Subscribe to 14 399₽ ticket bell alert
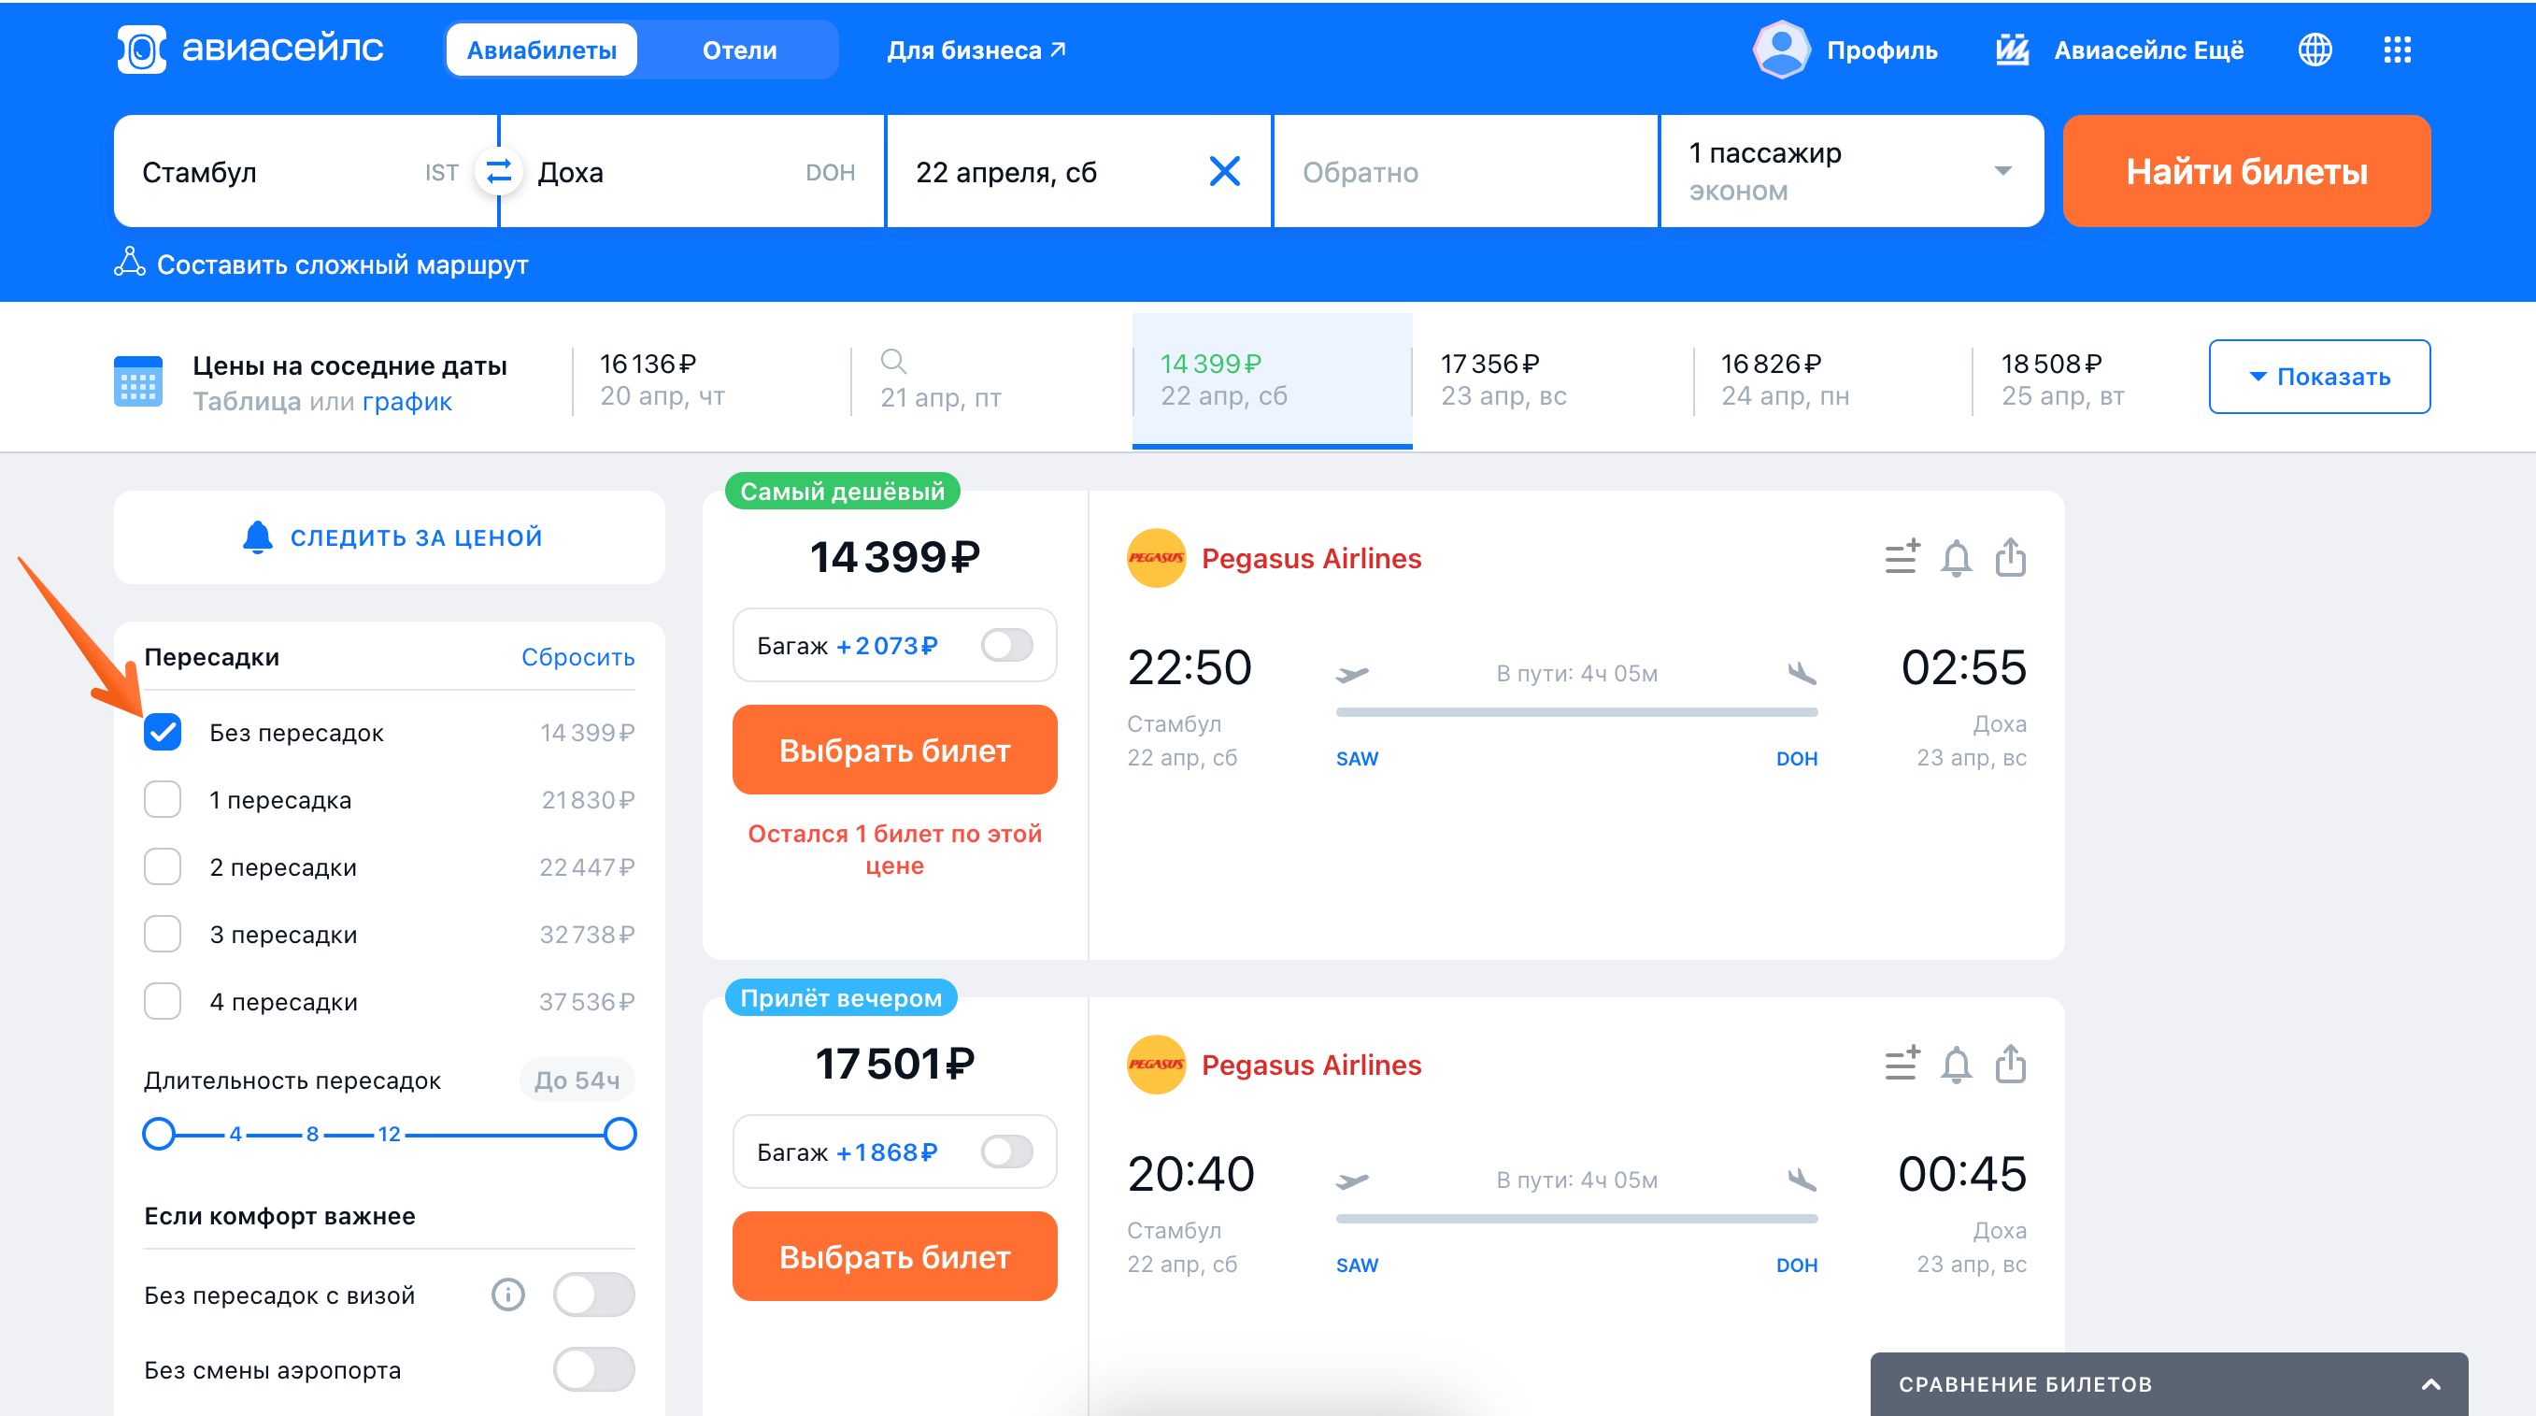Image resolution: width=2536 pixels, height=1416 pixels. [1956, 558]
